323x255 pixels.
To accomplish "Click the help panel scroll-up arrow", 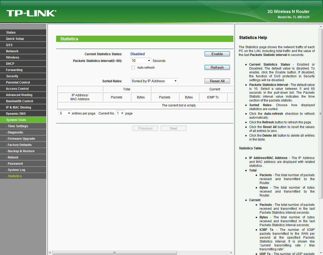I will click(x=321, y=27).
